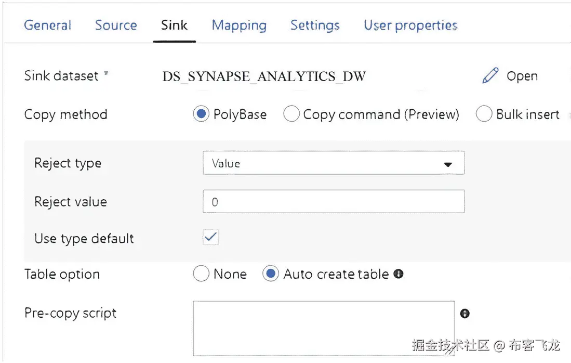The image size is (571, 363).
Task: Open the Source tab
Action: click(116, 25)
